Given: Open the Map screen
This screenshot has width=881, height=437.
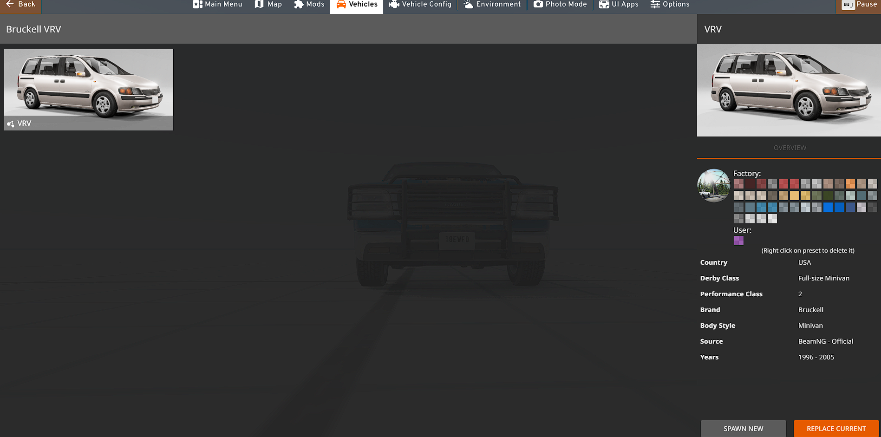Looking at the screenshot, I should pyautogui.click(x=268, y=5).
